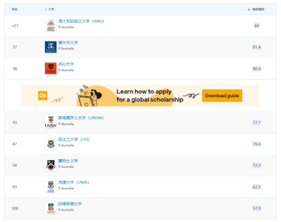Click the rank 108
The image size is (281, 222).
coord(15,208)
